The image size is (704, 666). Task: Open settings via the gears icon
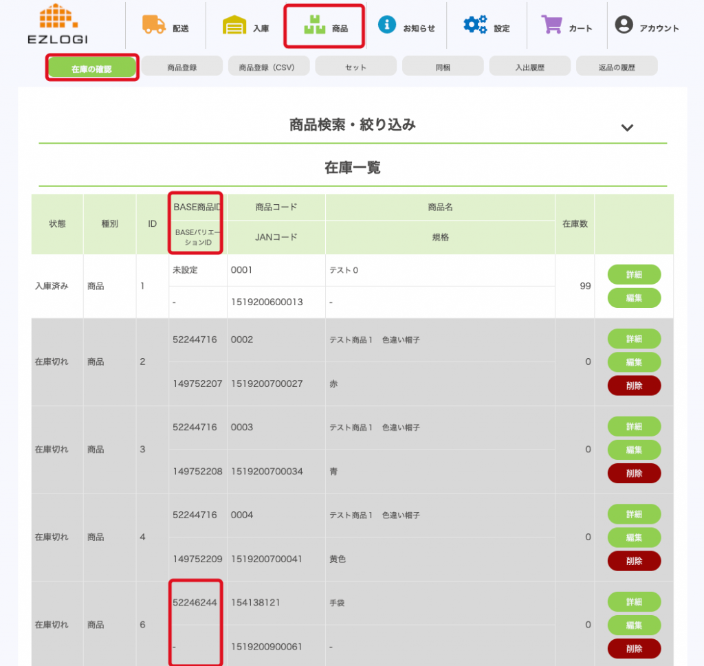[475, 25]
